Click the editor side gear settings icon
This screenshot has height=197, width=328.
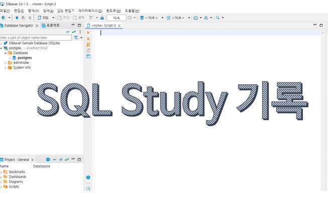[x=88, y=177]
